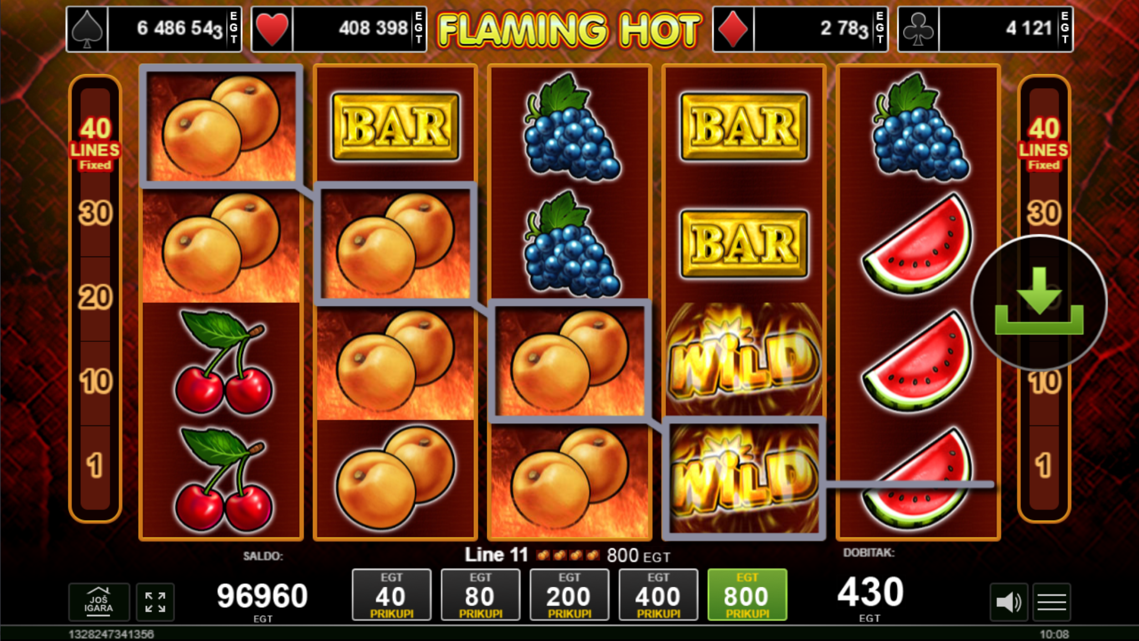Select the 40 EGT bet button
Viewport: 1139px width, 641px height.
pos(391,595)
